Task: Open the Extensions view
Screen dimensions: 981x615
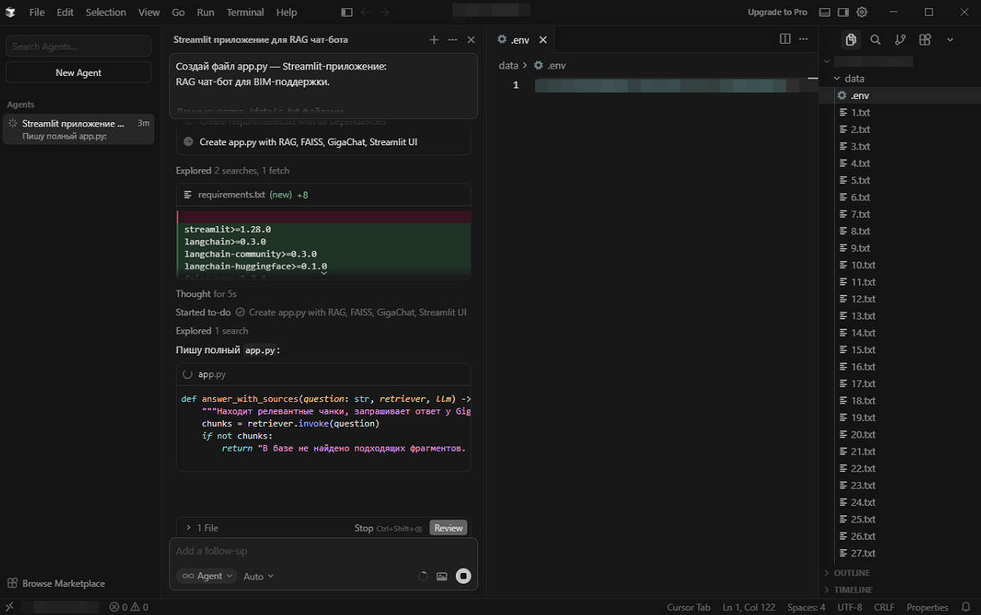Action: 925,39
